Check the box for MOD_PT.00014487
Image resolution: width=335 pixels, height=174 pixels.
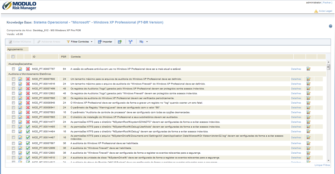tap(13, 137)
